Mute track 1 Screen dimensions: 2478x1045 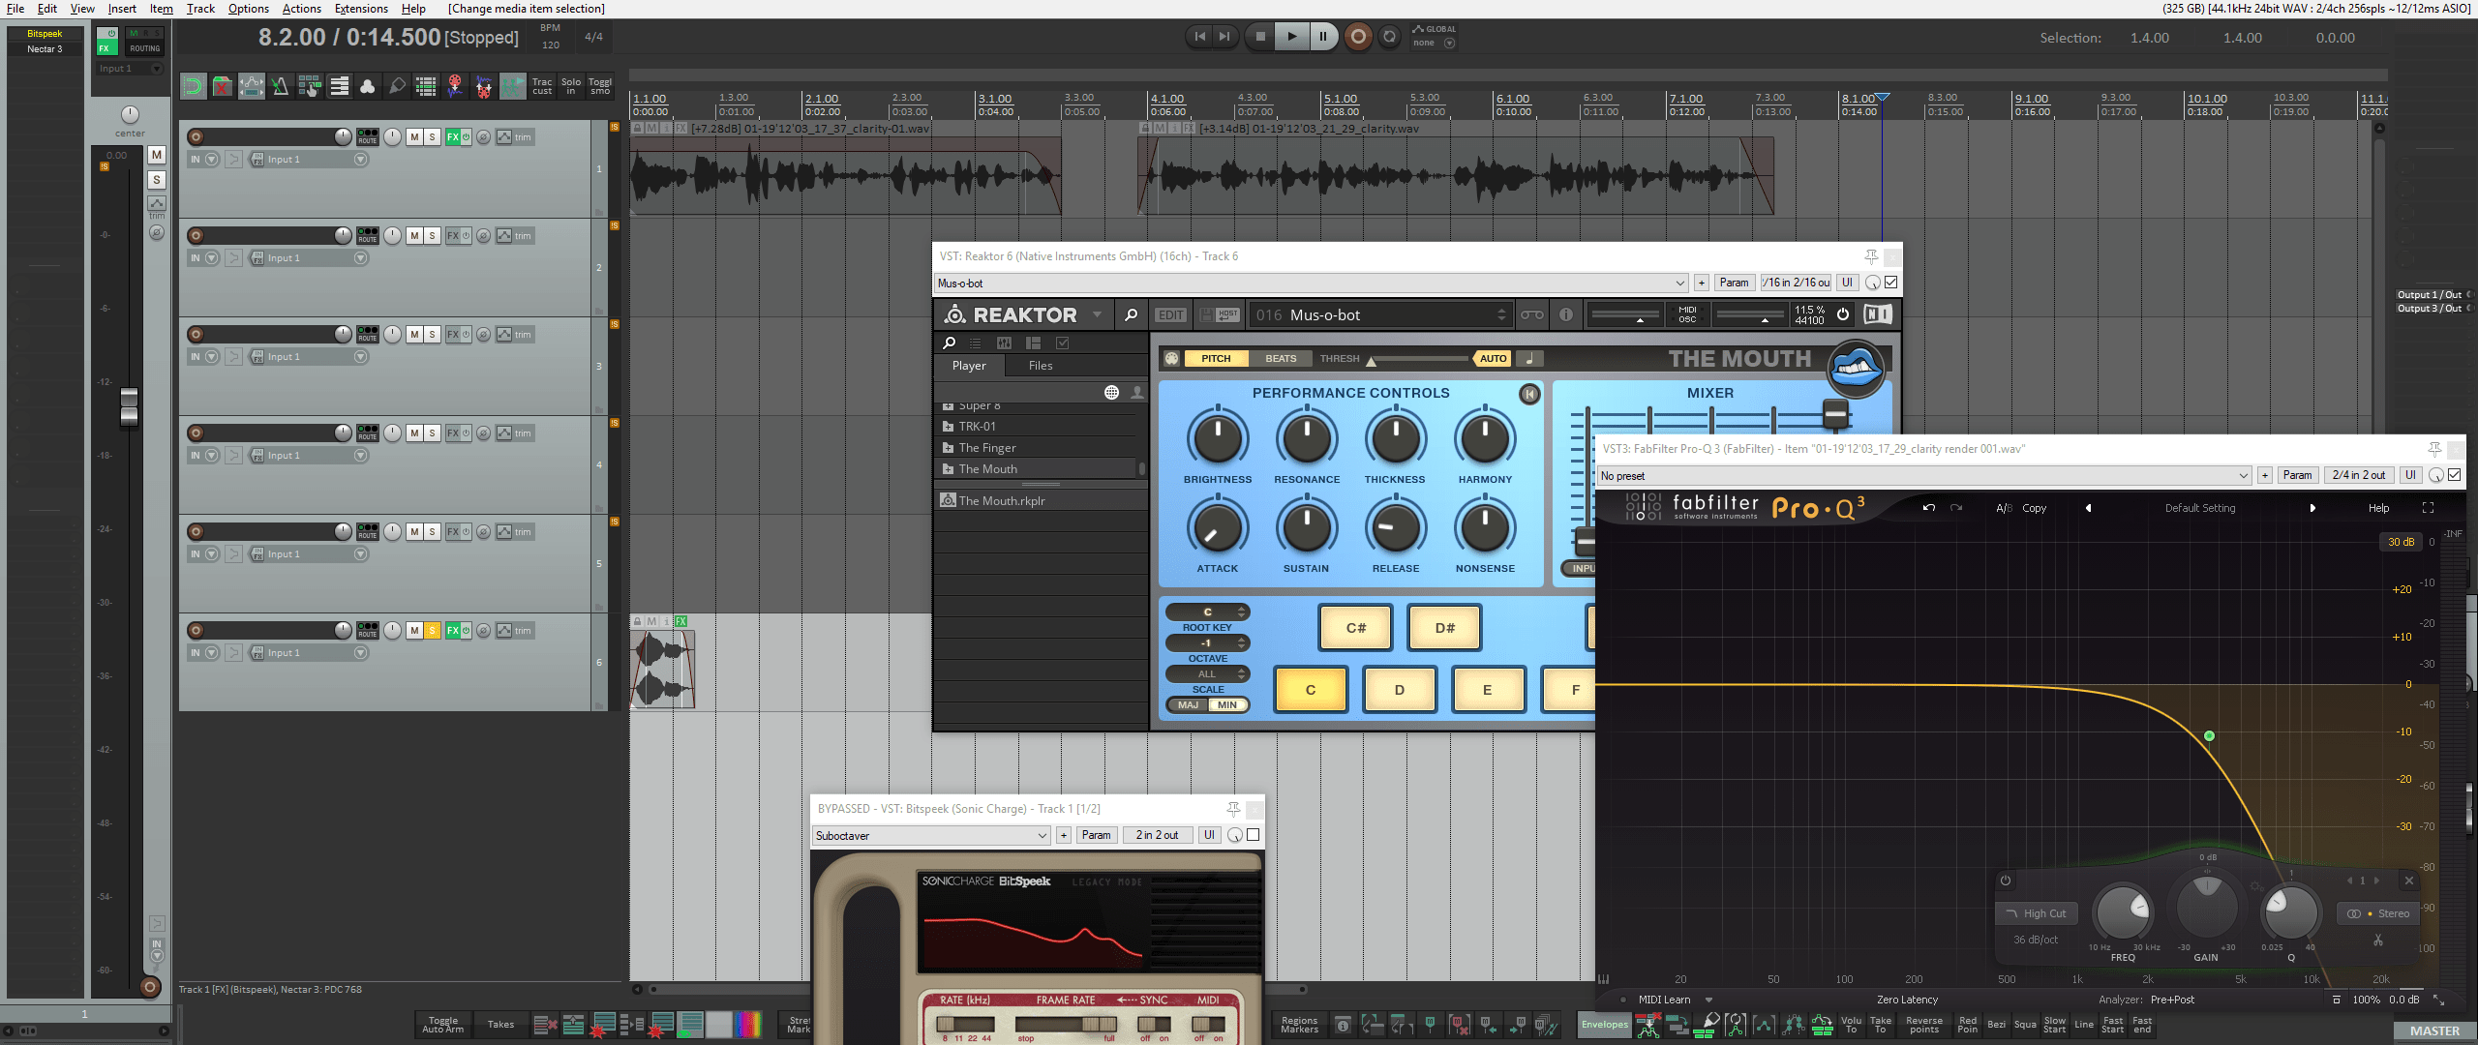[x=414, y=136]
